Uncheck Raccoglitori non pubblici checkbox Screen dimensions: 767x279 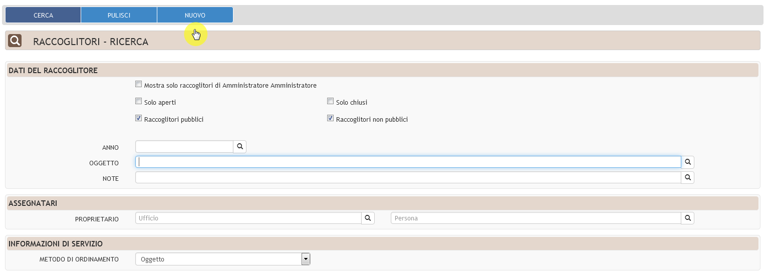(x=331, y=119)
